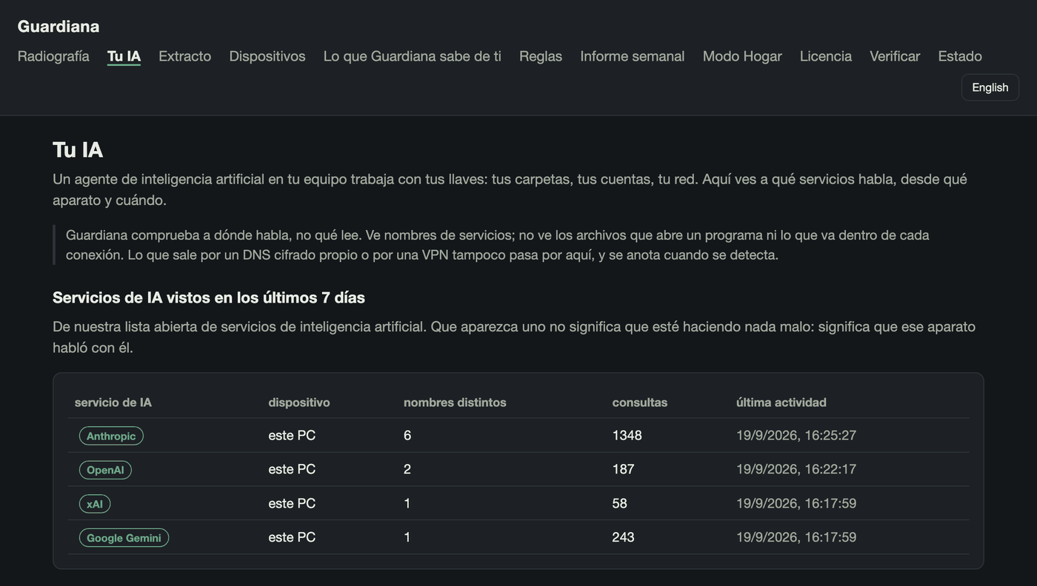
Task: Open the Radiografía tab
Action: click(x=53, y=56)
